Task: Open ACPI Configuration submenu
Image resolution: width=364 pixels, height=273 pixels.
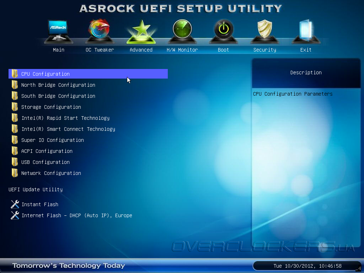Action: 47,151
